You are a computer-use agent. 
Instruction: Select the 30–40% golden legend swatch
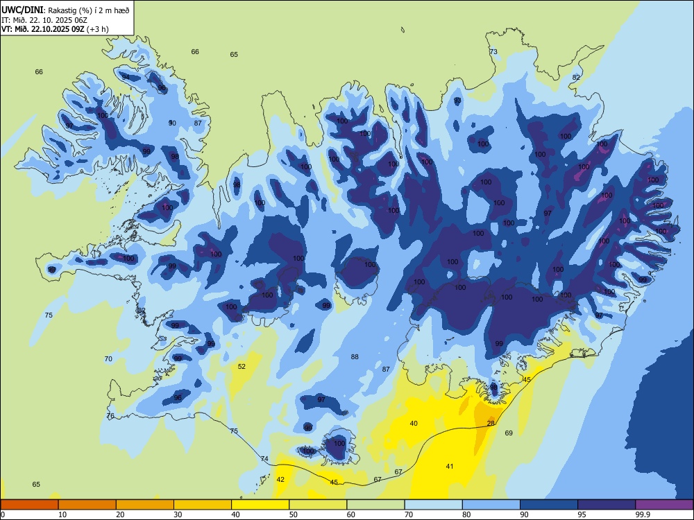coord(203,505)
